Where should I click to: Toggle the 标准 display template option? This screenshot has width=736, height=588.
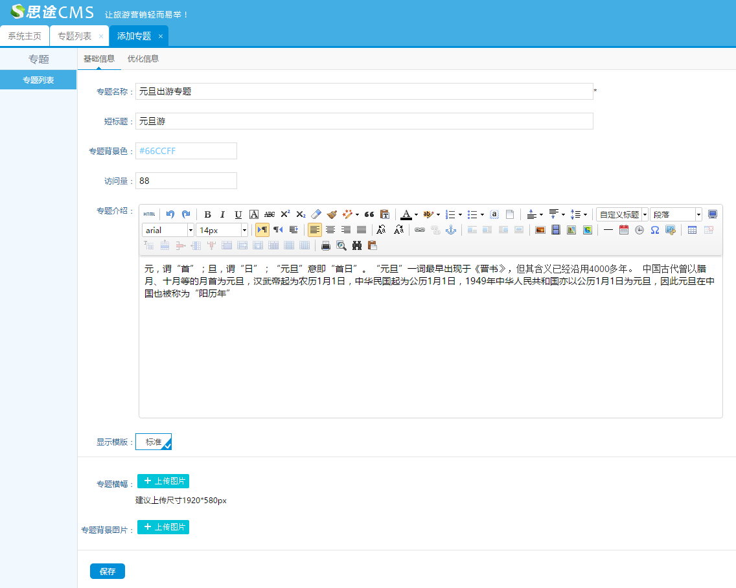tap(154, 442)
